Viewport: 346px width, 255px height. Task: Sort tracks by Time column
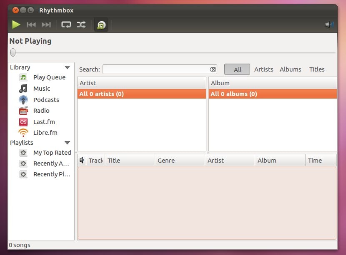pyautogui.click(x=321, y=160)
